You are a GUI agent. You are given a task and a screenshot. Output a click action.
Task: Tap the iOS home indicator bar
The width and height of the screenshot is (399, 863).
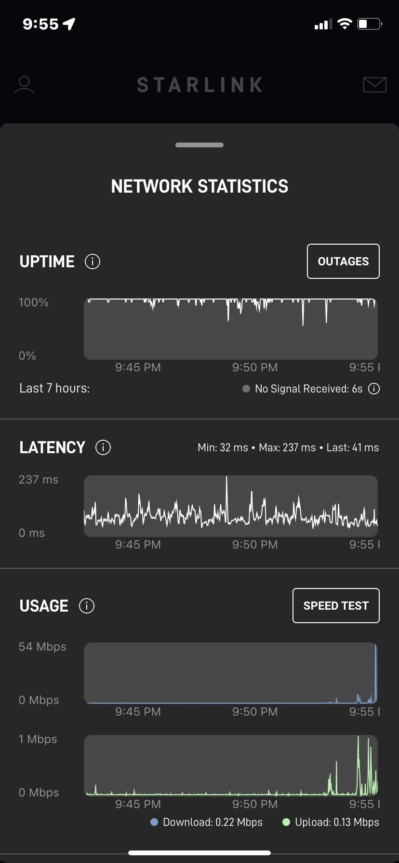click(x=199, y=853)
